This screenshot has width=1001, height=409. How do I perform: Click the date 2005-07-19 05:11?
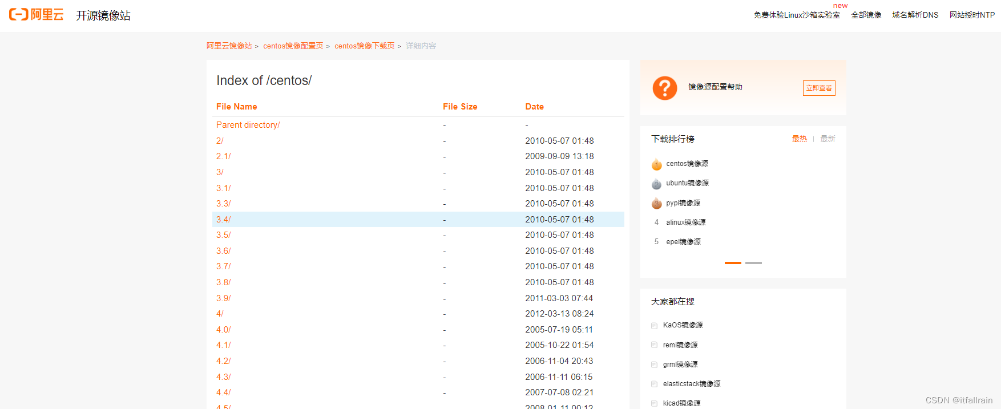coord(559,330)
